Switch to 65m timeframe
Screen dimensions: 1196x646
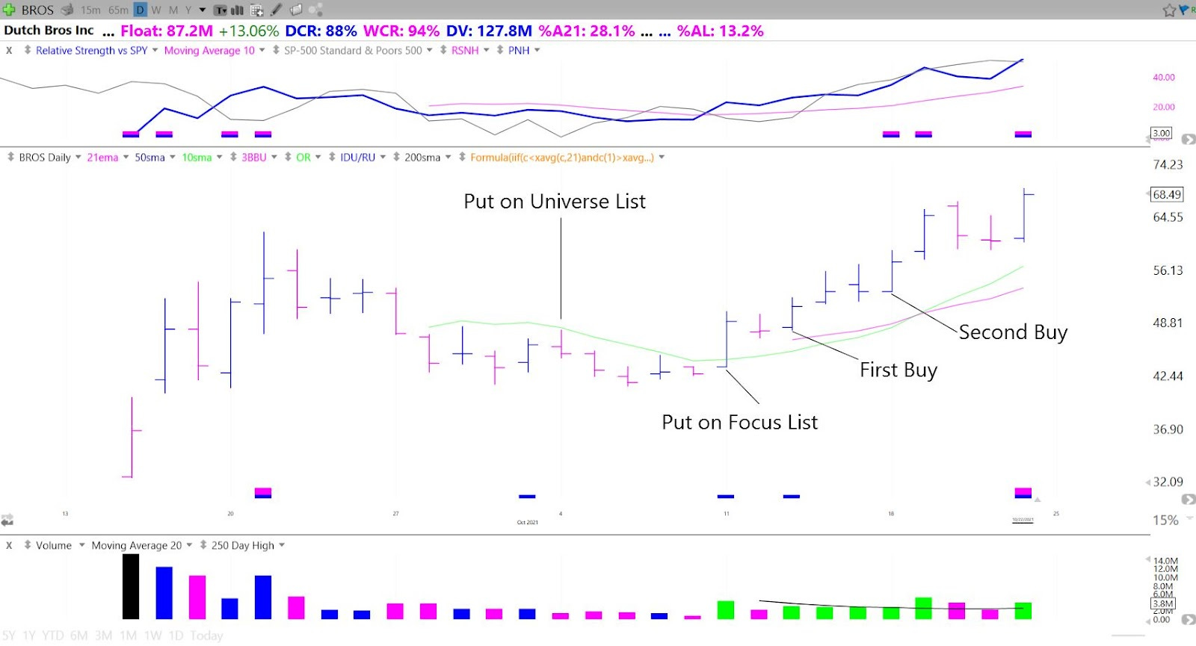[x=118, y=10]
